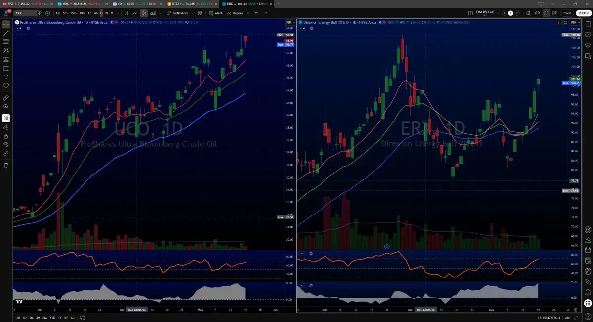Screen dimensions: 593x322
Task: Switch to the 15m timeframe
Action: tap(73, 13)
